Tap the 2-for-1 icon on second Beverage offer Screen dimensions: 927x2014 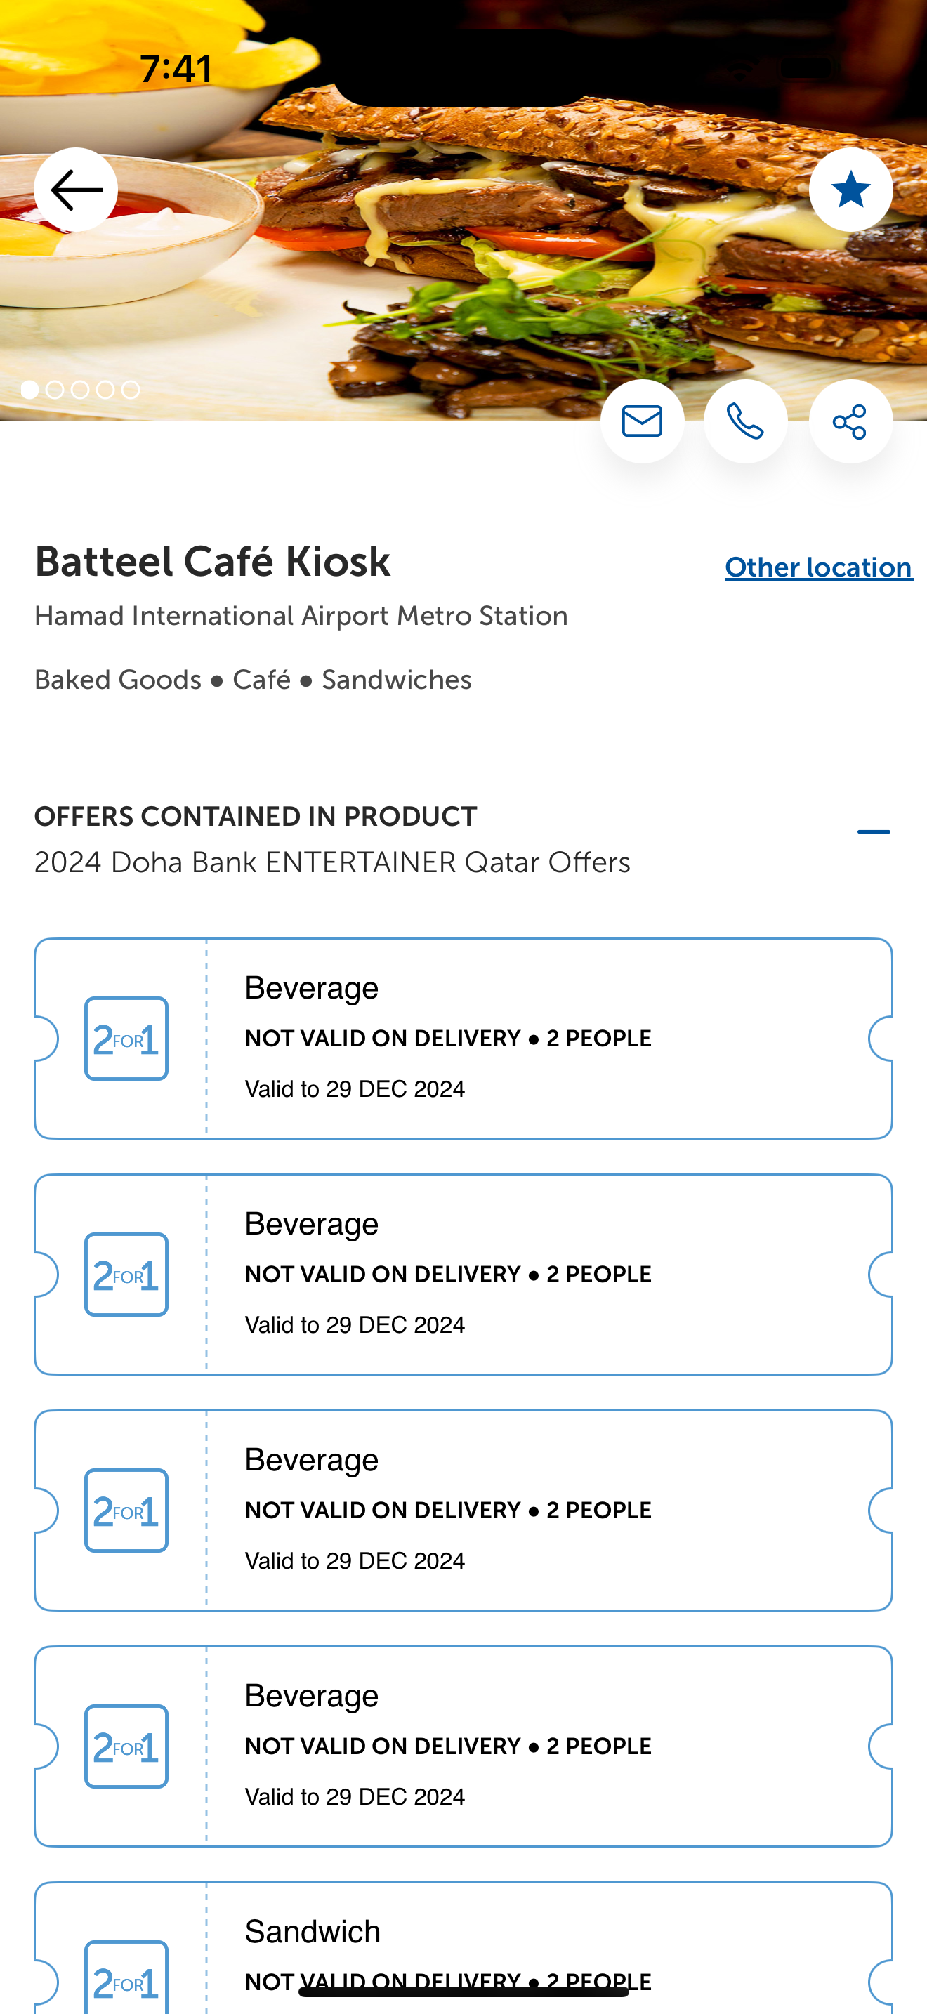(126, 1275)
